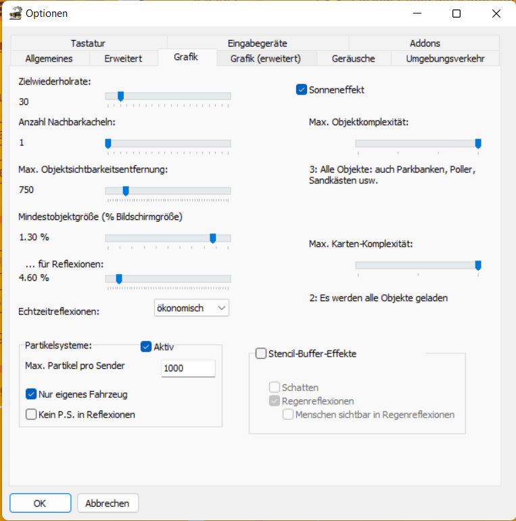Go to the Umgebungsverkehr tab
516x521 pixels.
coord(445,58)
